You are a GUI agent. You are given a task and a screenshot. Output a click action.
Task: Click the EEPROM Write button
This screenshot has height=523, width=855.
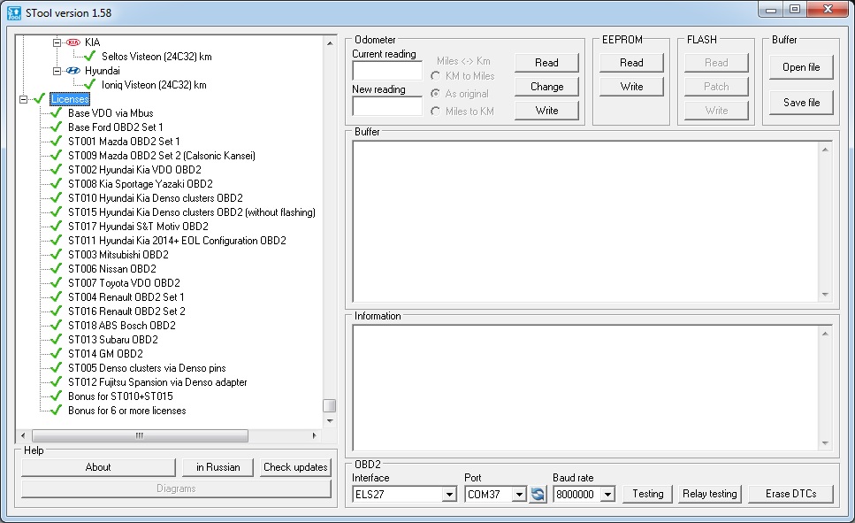(x=631, y=87)
